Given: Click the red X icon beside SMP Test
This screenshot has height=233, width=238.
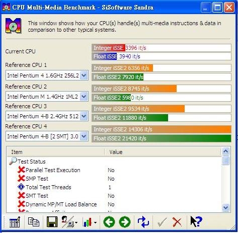Looking at the screenshot, I should tap(21, 178).
